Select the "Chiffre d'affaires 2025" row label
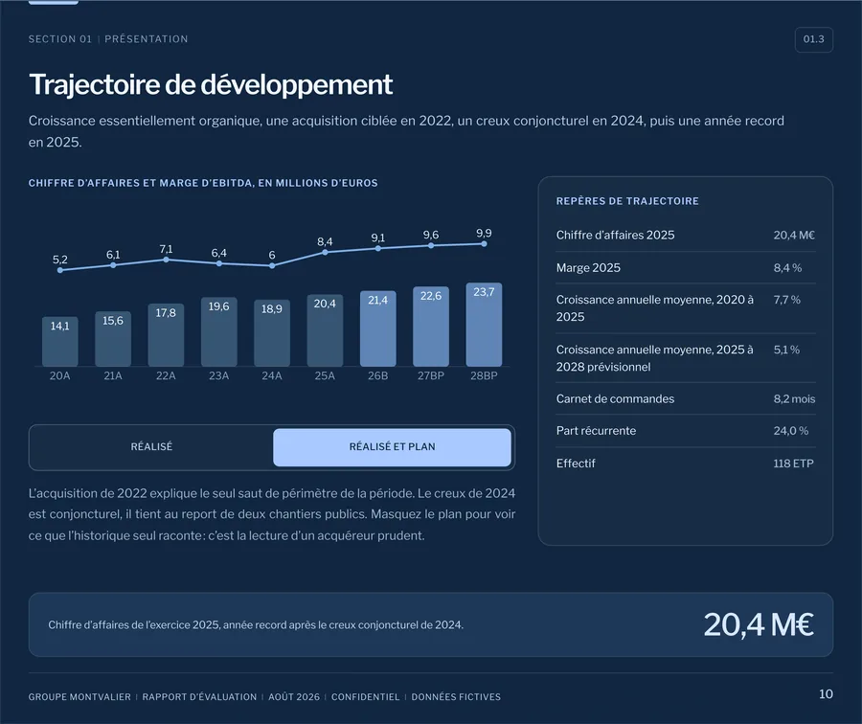Screen dimensions: 862x724 pyautogui.click(x=615, y=236)
